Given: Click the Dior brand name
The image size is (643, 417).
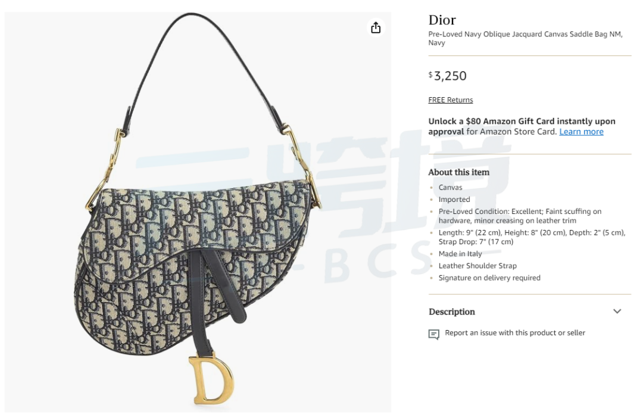Looking at the screenshot, I should [x=442, y=20].
